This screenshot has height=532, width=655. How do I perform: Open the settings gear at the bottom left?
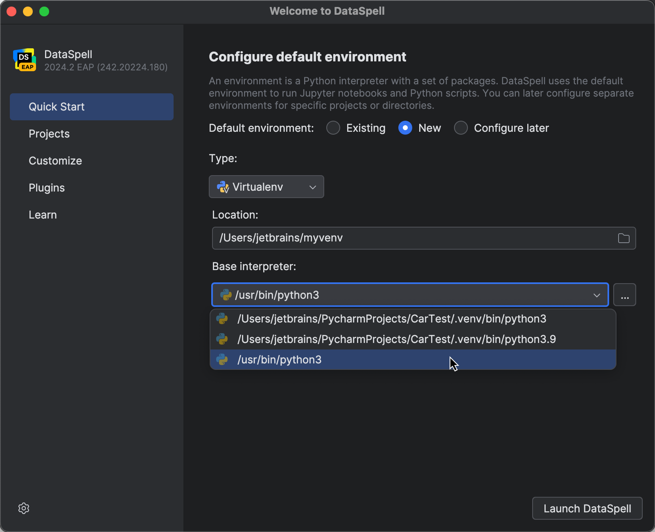coord(24,508)
